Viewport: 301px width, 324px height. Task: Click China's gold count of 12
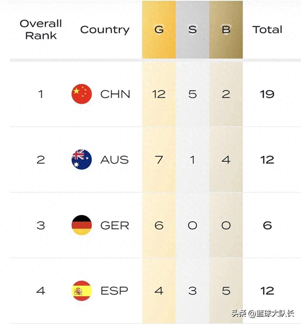159,94
